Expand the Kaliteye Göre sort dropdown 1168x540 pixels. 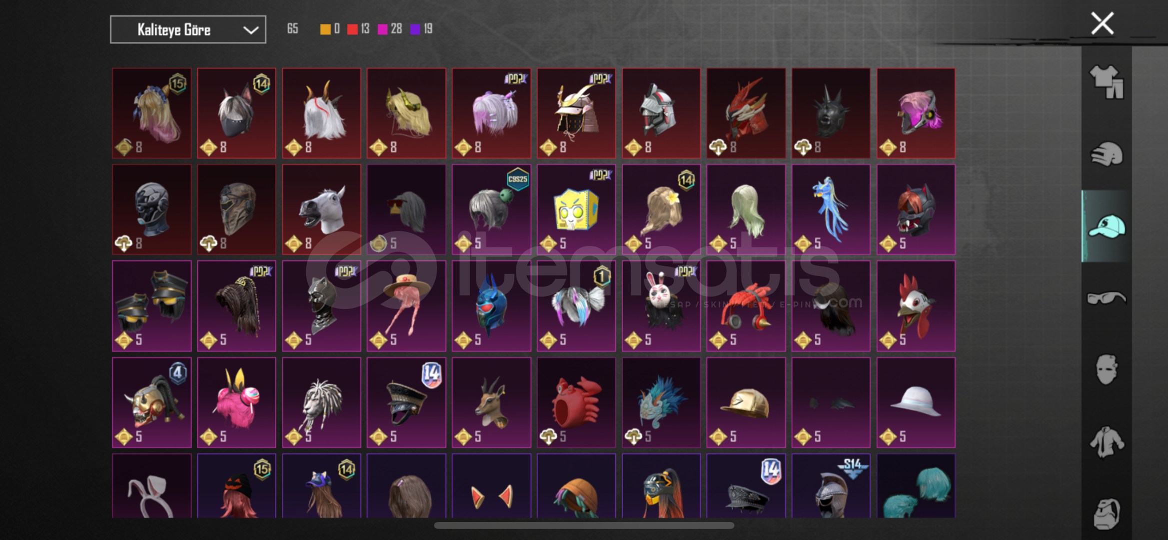pyautogui.click(x=188, y=29)
